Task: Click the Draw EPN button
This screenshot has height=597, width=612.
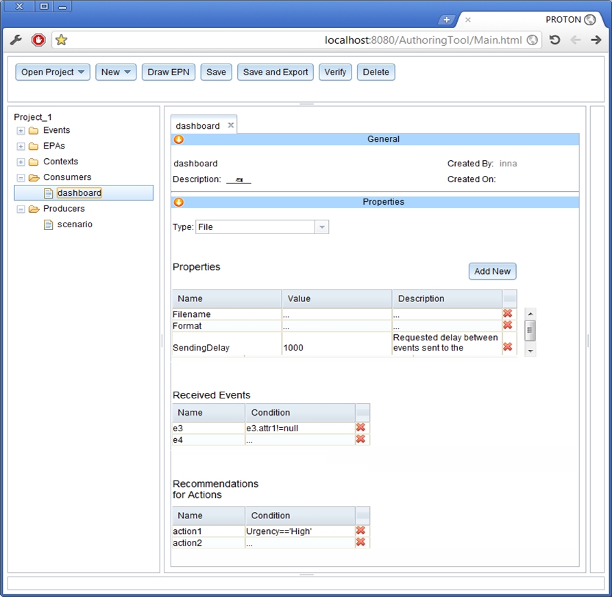Action: [168, 72]
